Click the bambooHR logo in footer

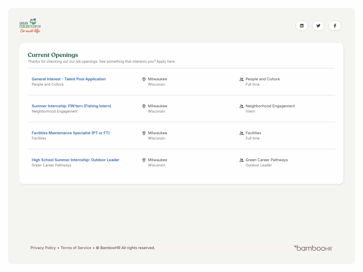click(x=313, y=248)
